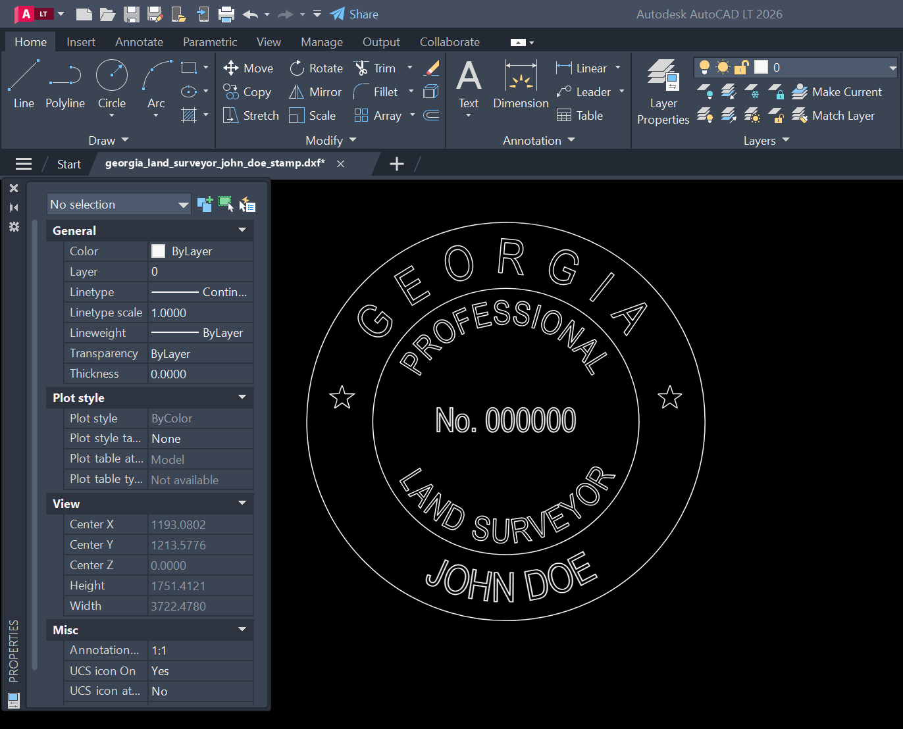The height and width of the screenshot is (729, 903).
Task: Open the Parametric ribbon tab
Action: pos(210,41)
